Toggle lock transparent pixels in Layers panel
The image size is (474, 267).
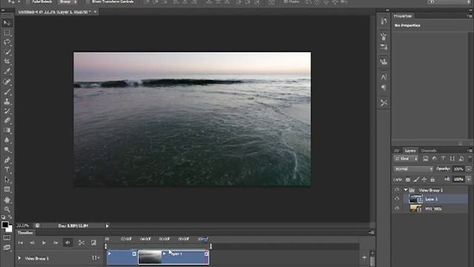click(x=408, y=179)
